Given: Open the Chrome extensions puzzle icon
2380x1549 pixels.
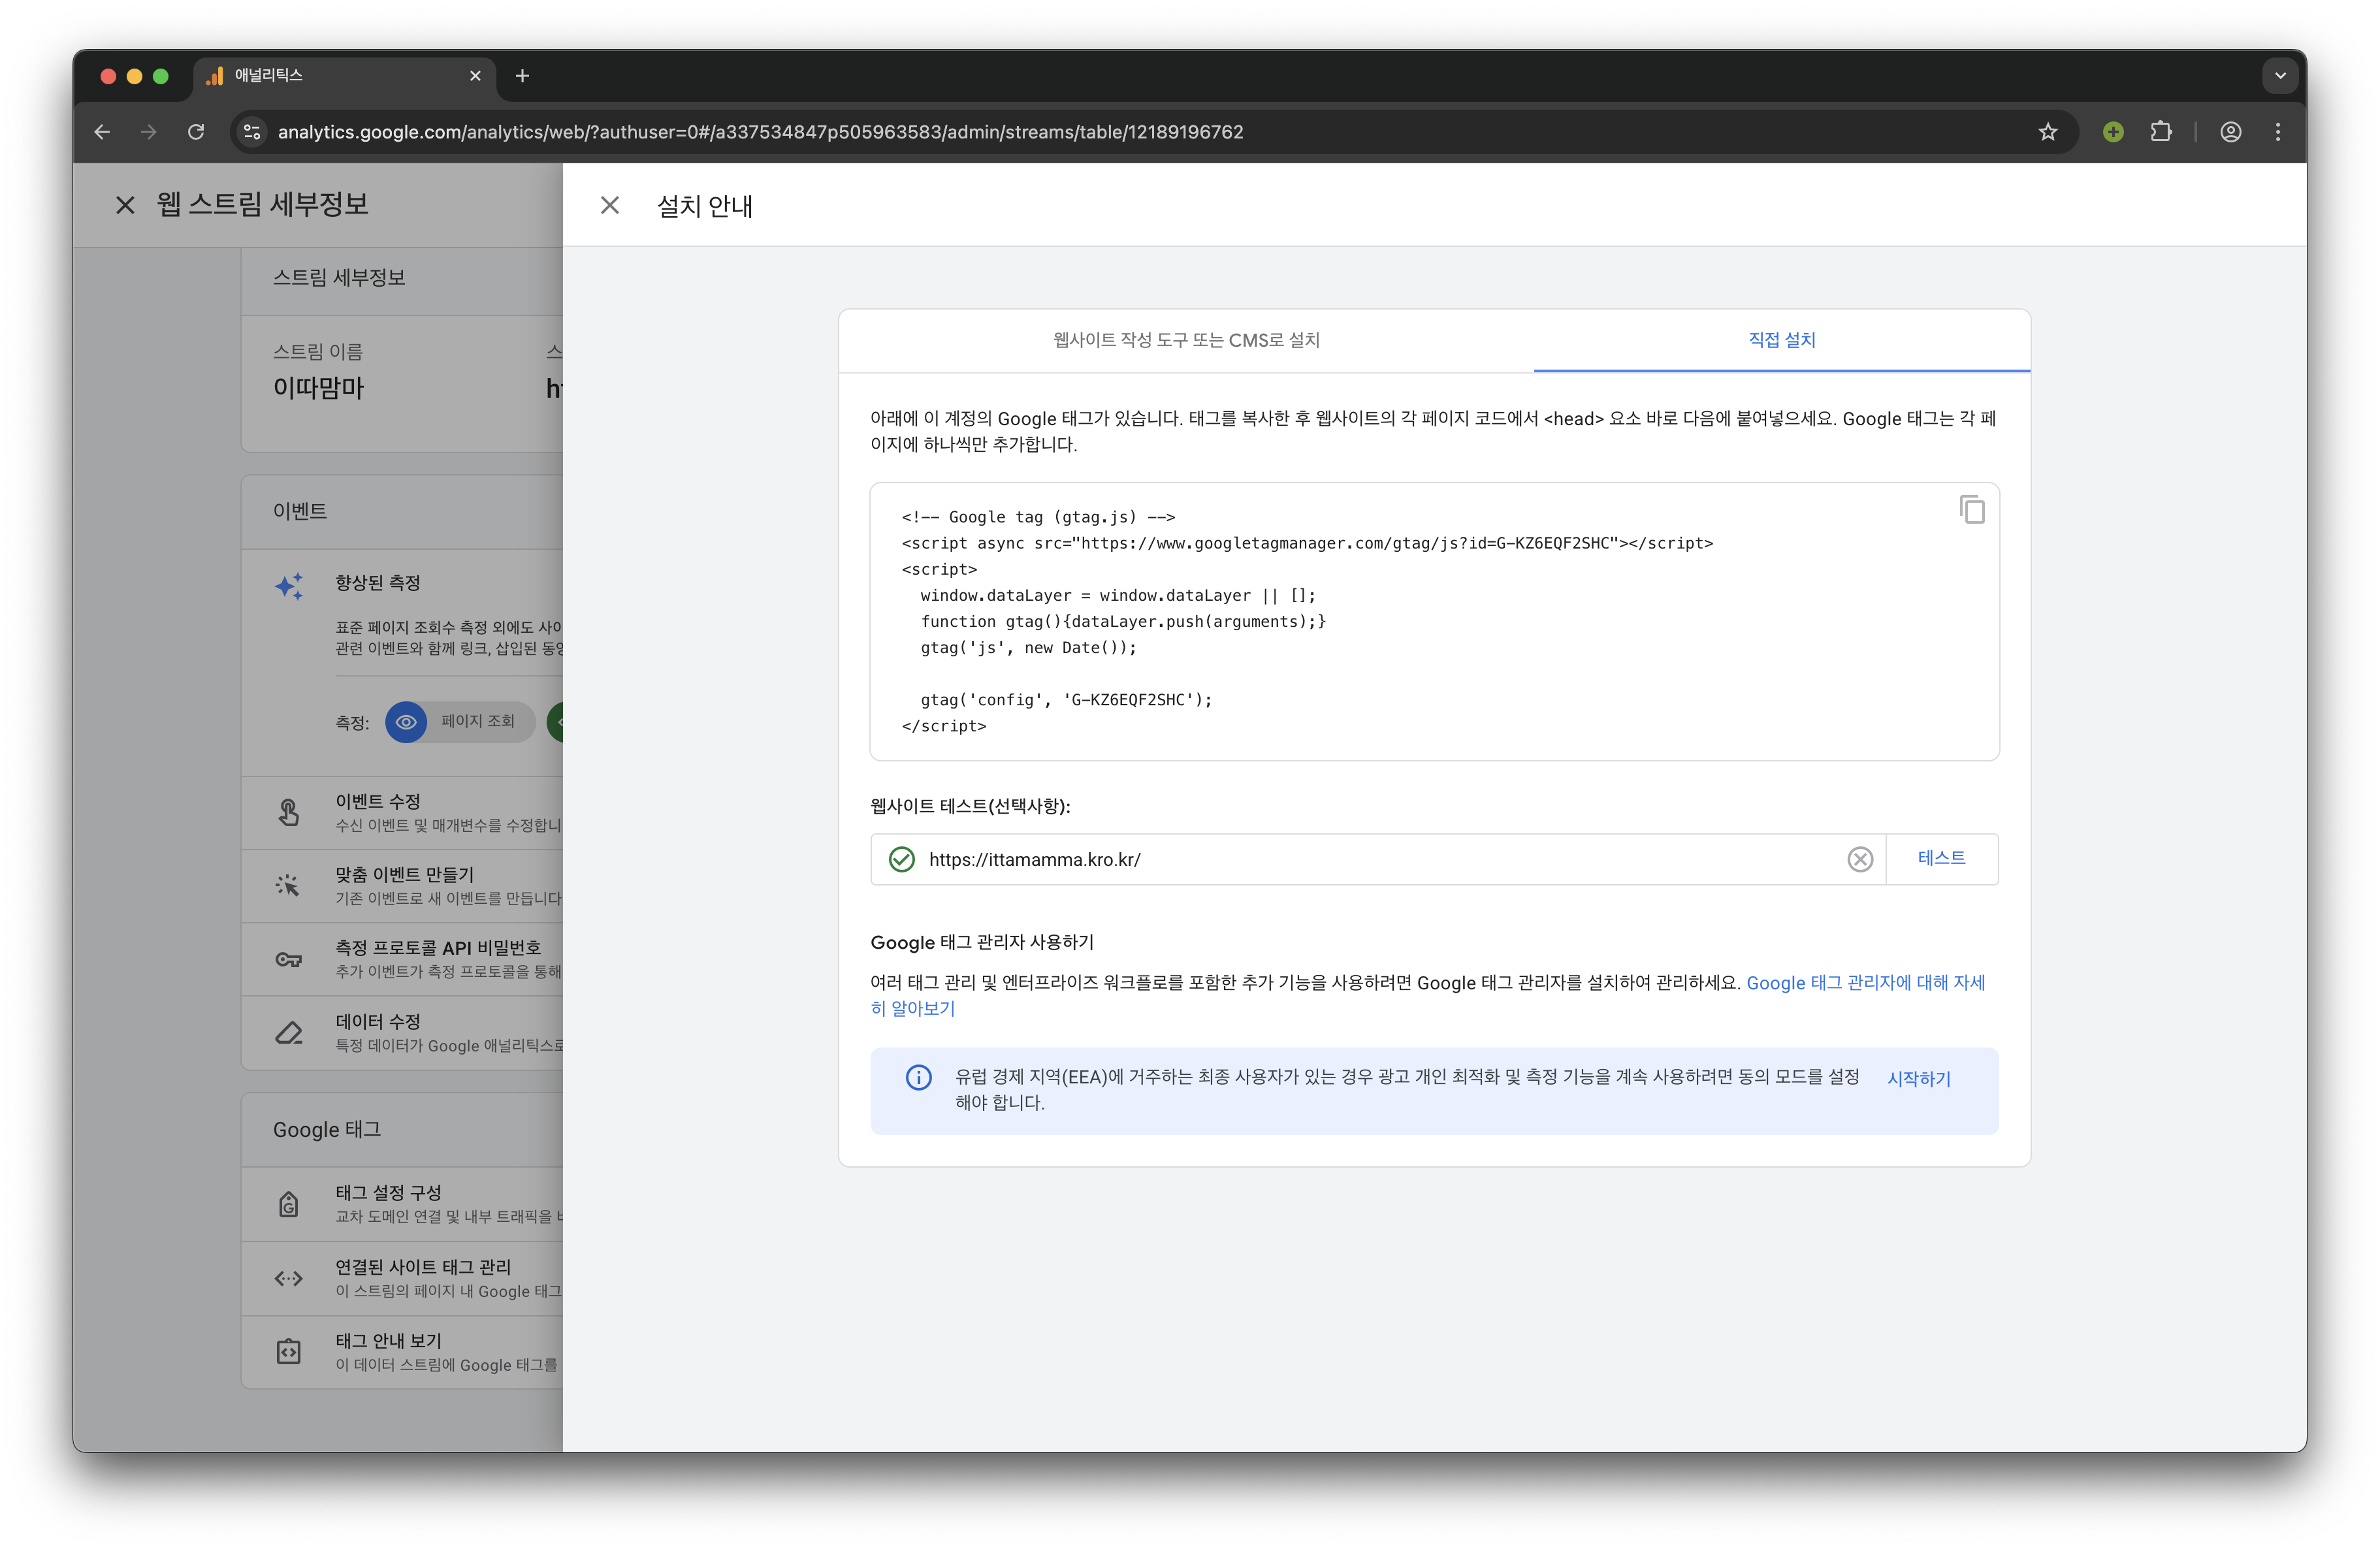Looking at the screenshot, I should (2160, 132).
